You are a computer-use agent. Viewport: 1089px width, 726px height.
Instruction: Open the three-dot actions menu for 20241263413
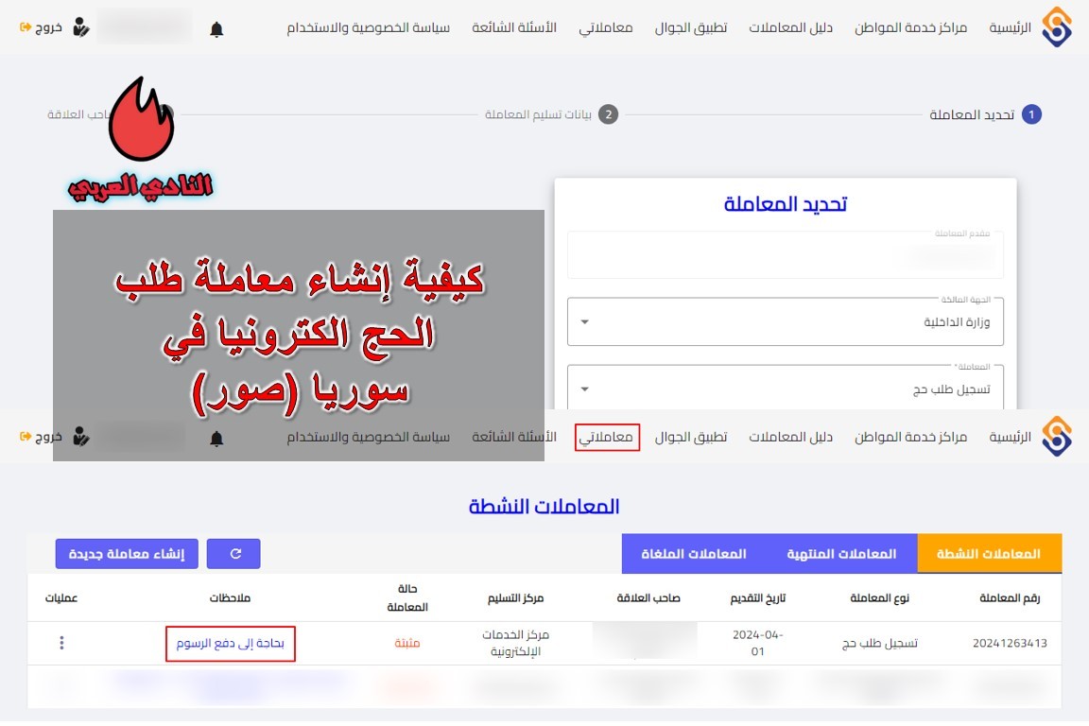[61, 644]
